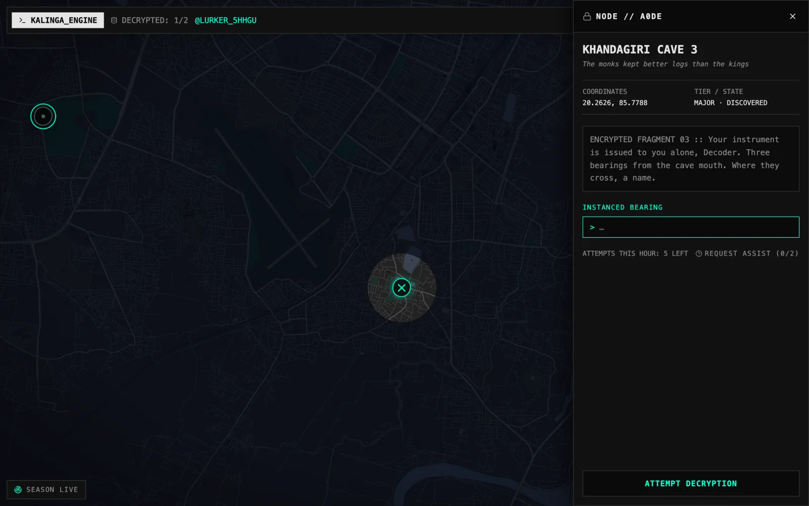Focus the Instanced Bearing input field
The image size is (809, 506).
point(691,227)
